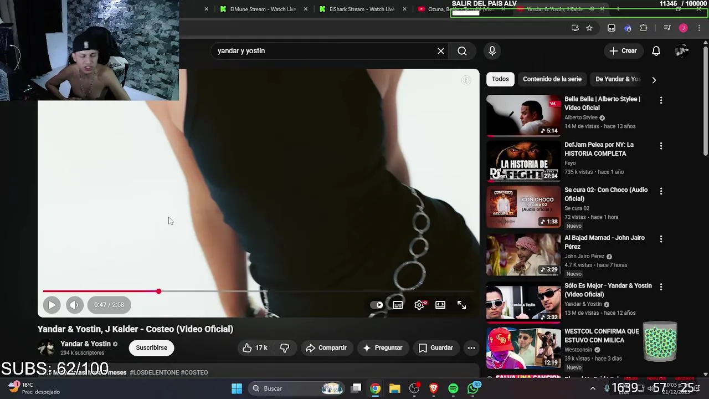This screenshot has width=709, height=399.
Task: Open more actions under the video
Action: pos(471,348)
